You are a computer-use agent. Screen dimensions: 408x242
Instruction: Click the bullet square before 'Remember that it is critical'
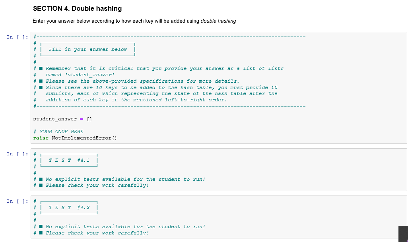41,68
